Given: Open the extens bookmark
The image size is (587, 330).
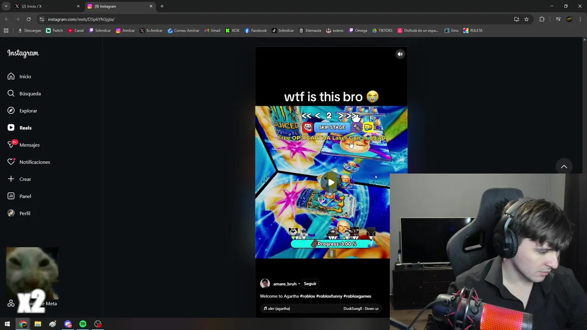Looking at the screenshot, I should (335, 31).
